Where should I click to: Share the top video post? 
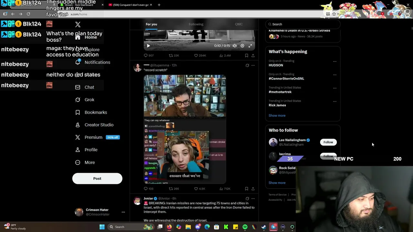click(253, 55)
